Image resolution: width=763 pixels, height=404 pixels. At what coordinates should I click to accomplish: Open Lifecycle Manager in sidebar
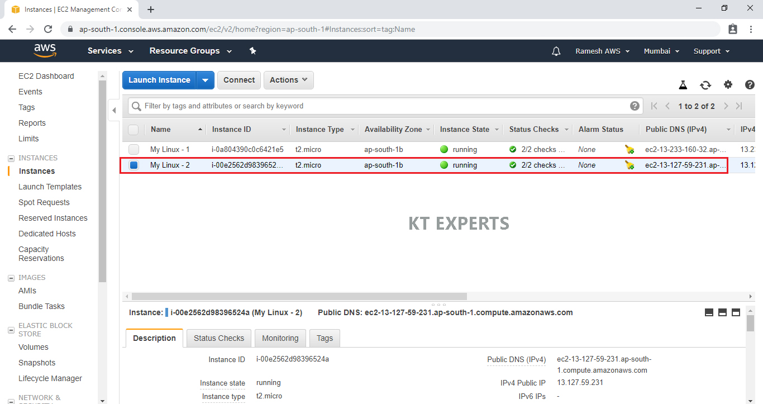pos(50,378)
